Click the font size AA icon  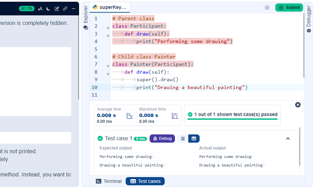(x=40, y=9)
